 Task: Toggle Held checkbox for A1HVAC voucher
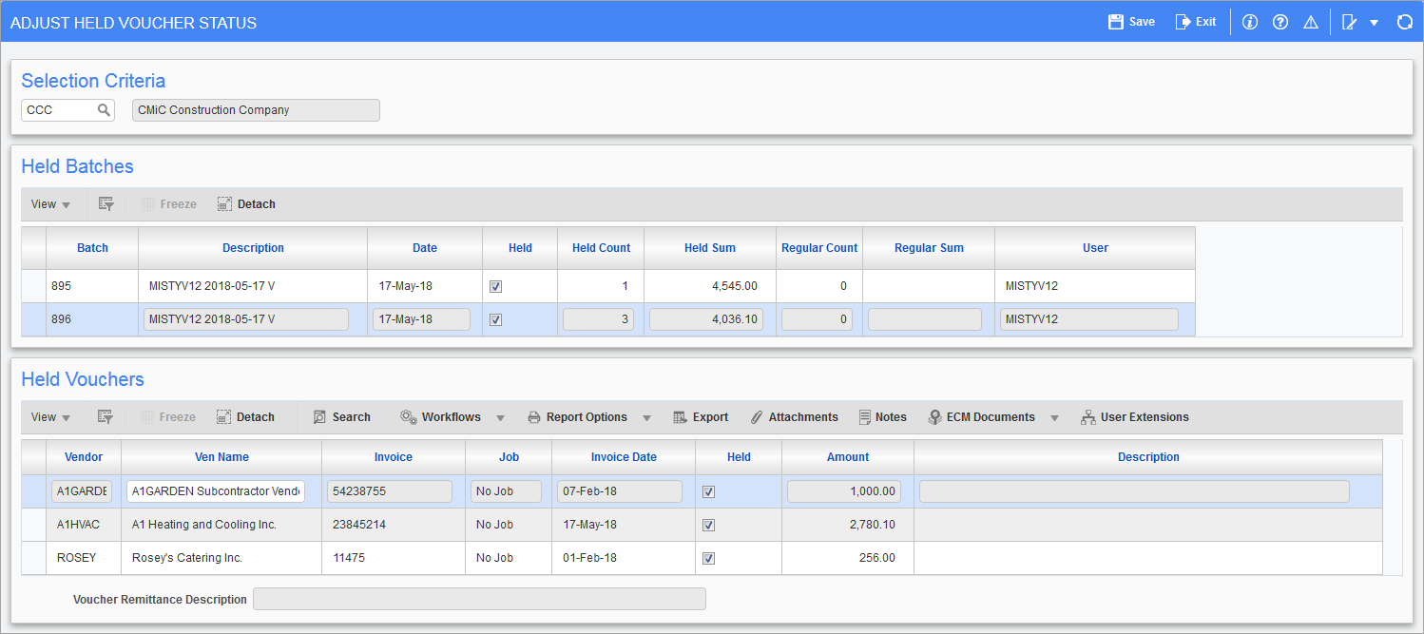[x=708, y=525]
